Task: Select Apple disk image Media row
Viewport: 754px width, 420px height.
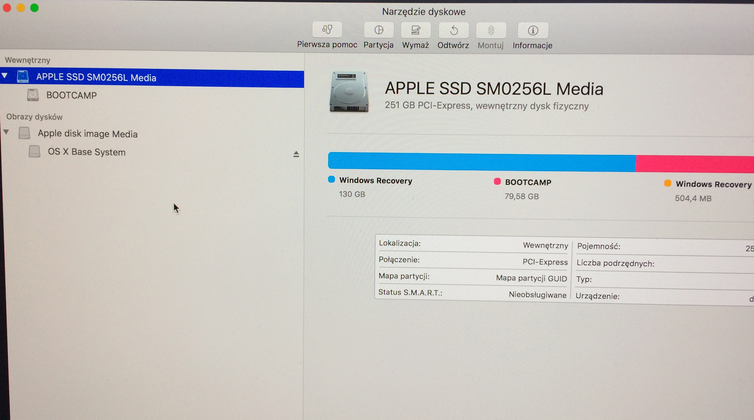Action: (x=152, y=133)
